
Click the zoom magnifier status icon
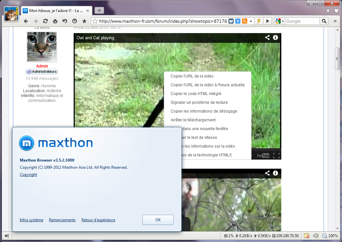tap(324, 236)
